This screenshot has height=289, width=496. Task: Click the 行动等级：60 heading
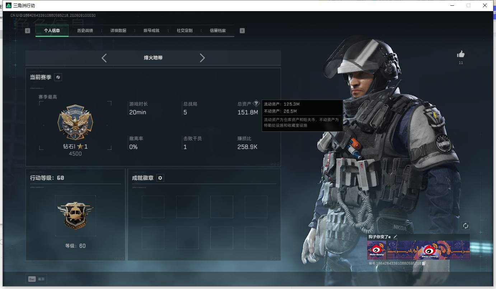[x=47, y=178]
